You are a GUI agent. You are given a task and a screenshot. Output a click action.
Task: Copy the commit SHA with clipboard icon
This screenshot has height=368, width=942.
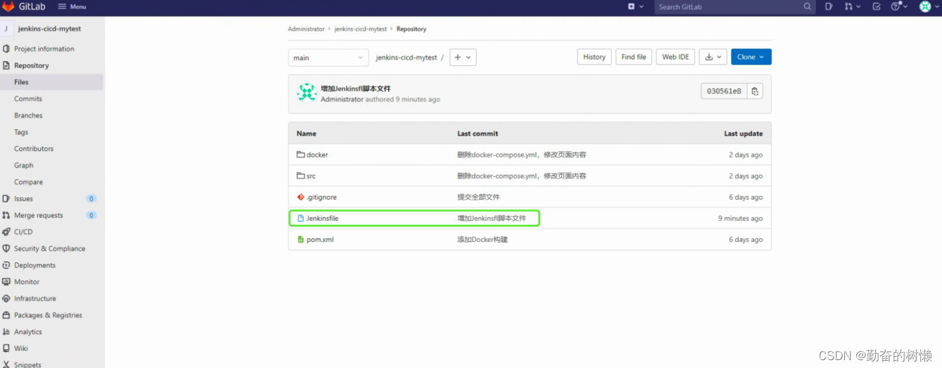click(x=755, y=91)
